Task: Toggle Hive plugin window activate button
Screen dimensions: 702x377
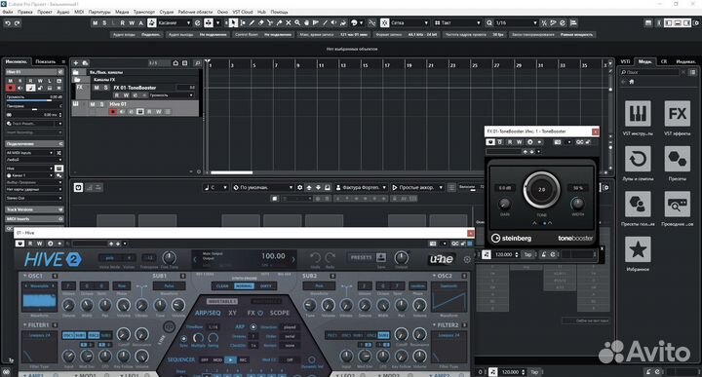Action: click(19, 244)
